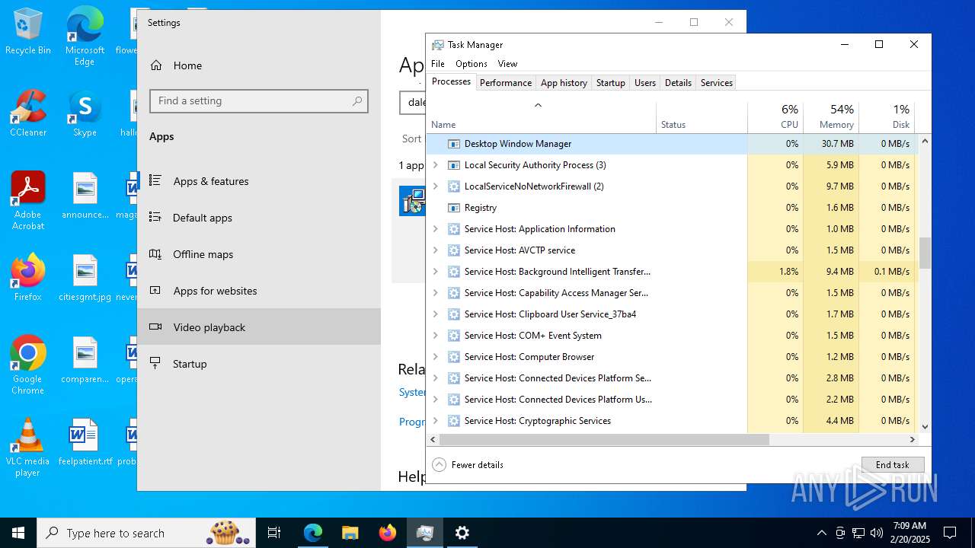Click the Windows Start button
This screenshot has width=975, height=548.
click(x=18, y=533)
